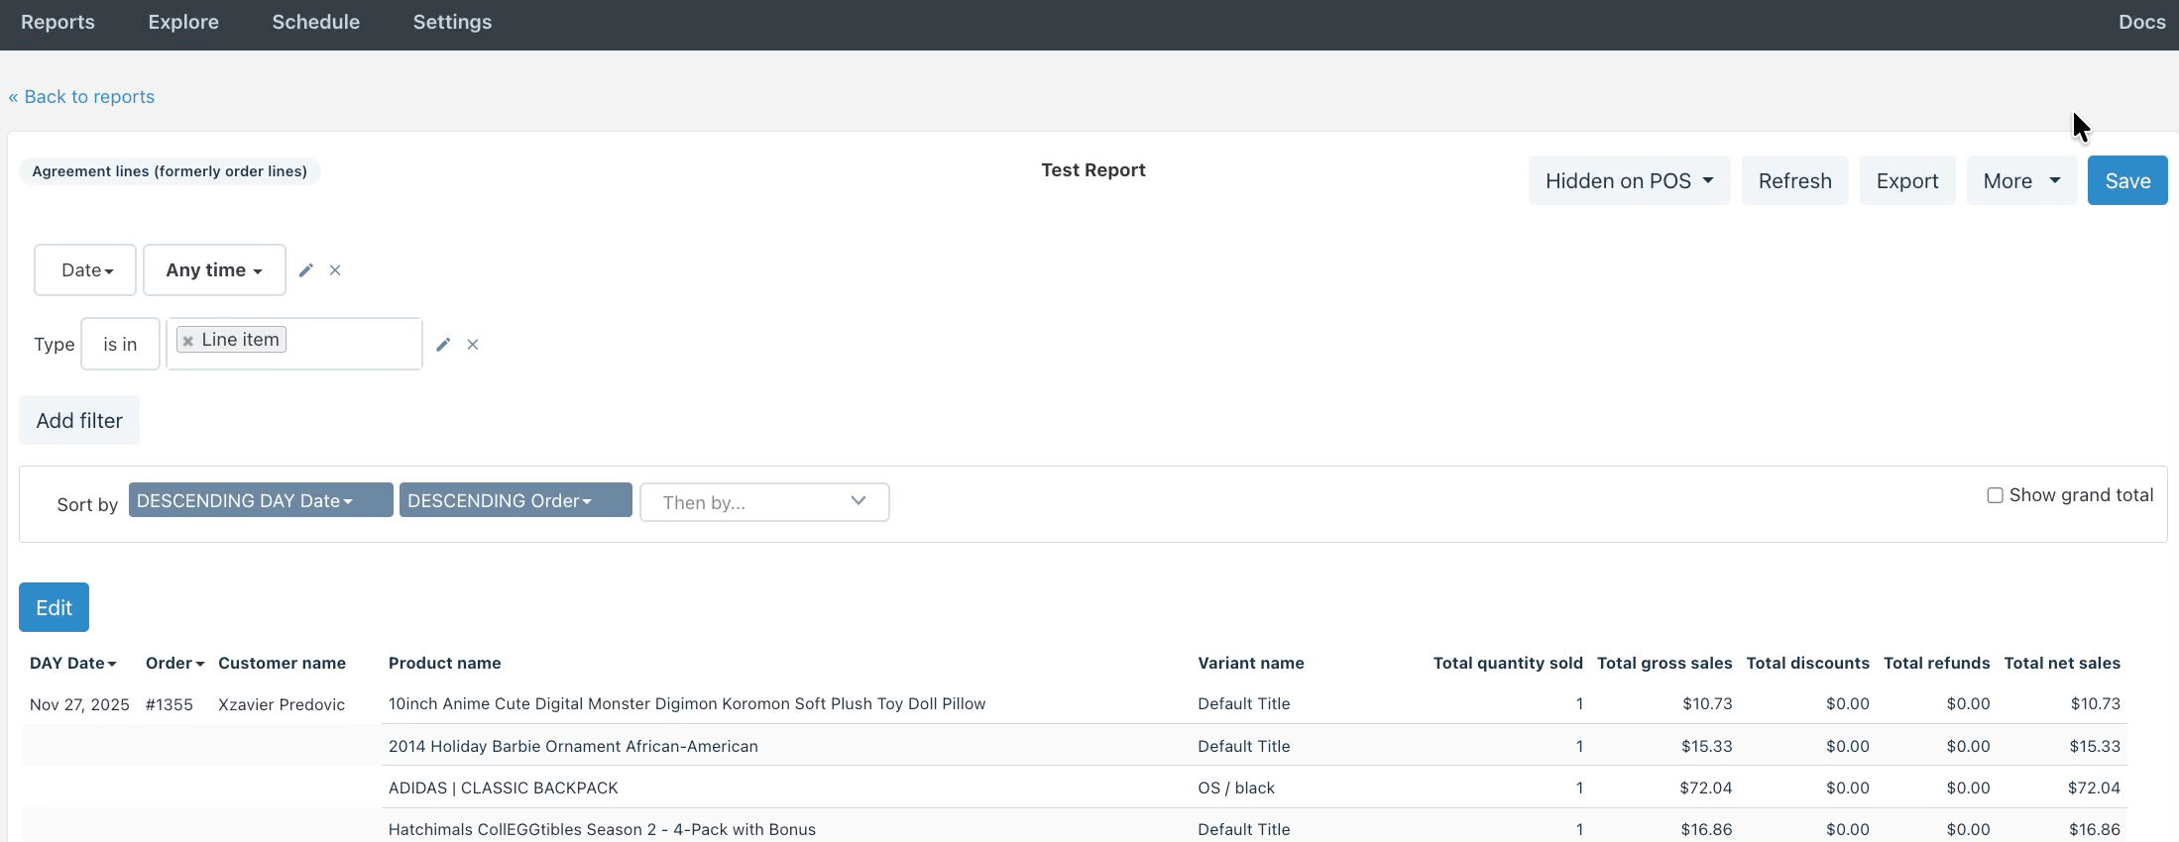Open Hidden on POS dropdown

pyautogui.click(x=1629, y=180)
